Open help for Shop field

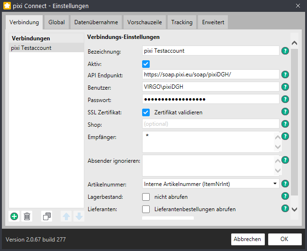click(x=285, y=124)
